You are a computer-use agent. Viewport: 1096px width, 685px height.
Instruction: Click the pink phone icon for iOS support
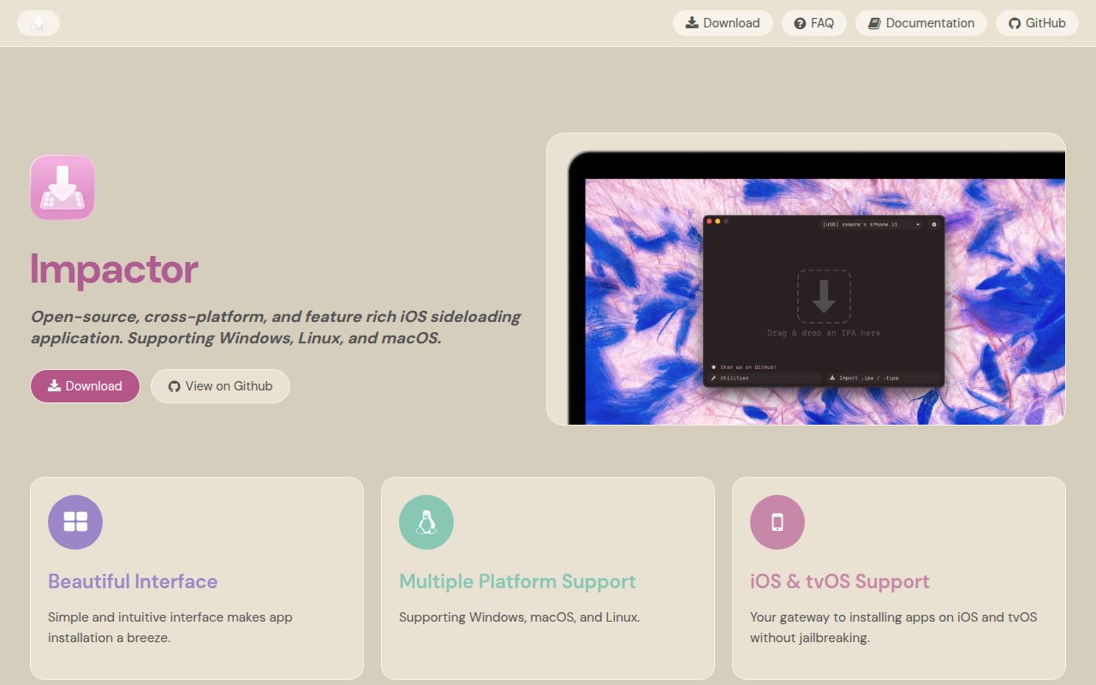(x=777, y=522)
